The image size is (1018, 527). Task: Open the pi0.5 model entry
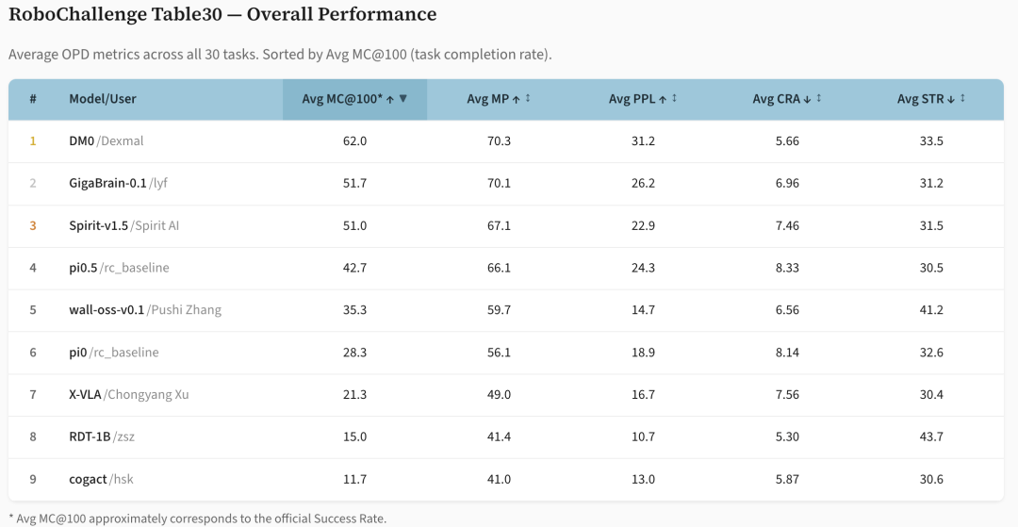pos(83,268)
